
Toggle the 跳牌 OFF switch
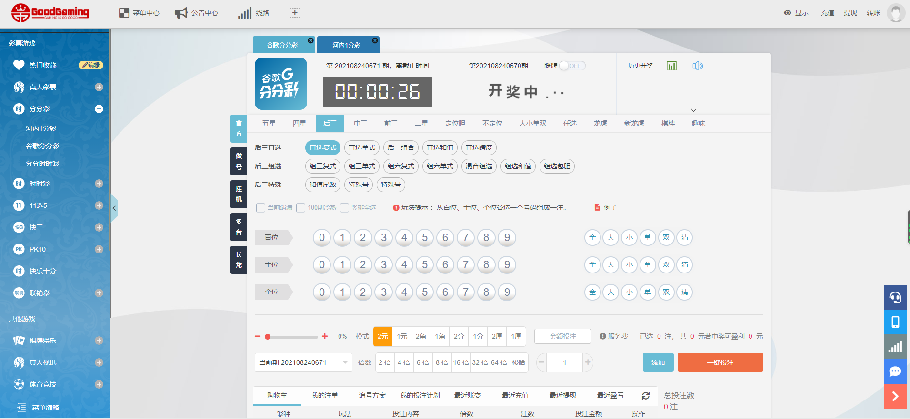[572, 66]
